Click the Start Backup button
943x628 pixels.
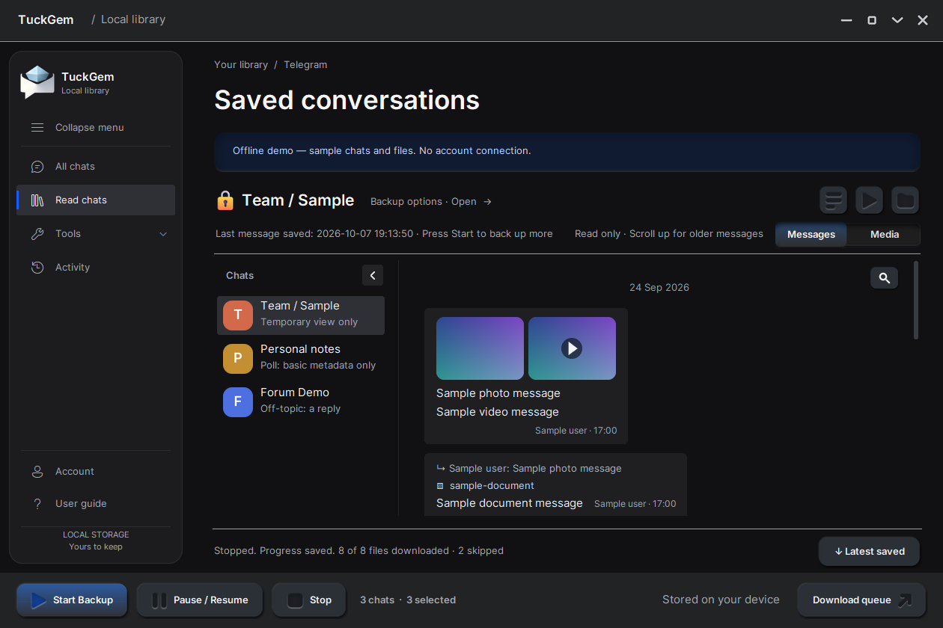tap(72, 600)
